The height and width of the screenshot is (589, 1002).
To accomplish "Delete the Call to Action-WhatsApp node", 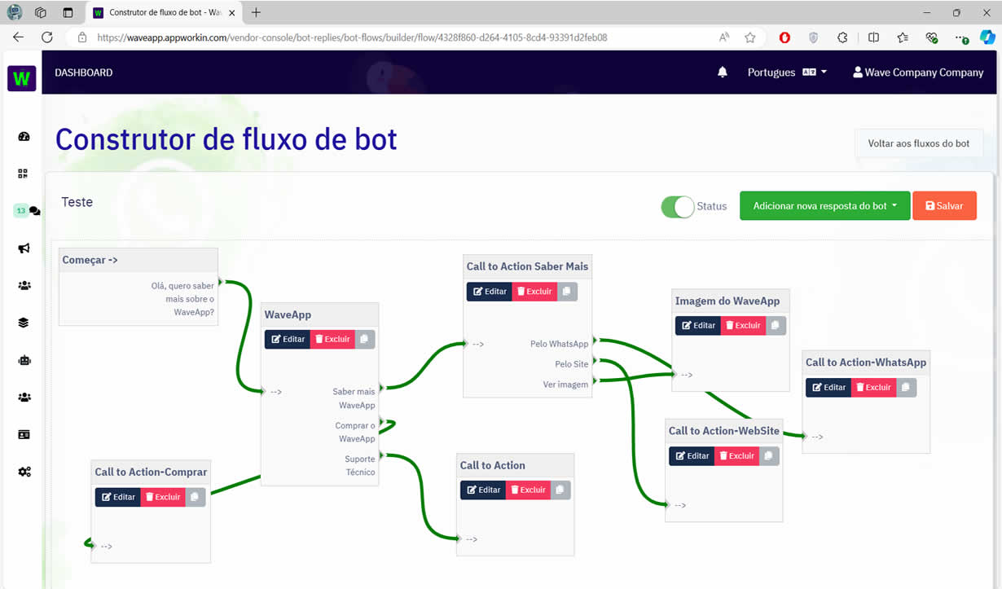I will [873, 387].
